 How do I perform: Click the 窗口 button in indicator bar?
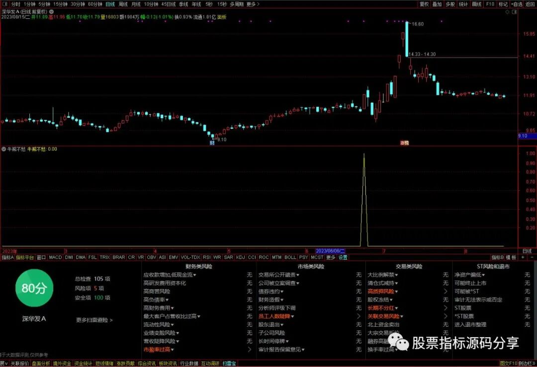click(x=41, y=257)
